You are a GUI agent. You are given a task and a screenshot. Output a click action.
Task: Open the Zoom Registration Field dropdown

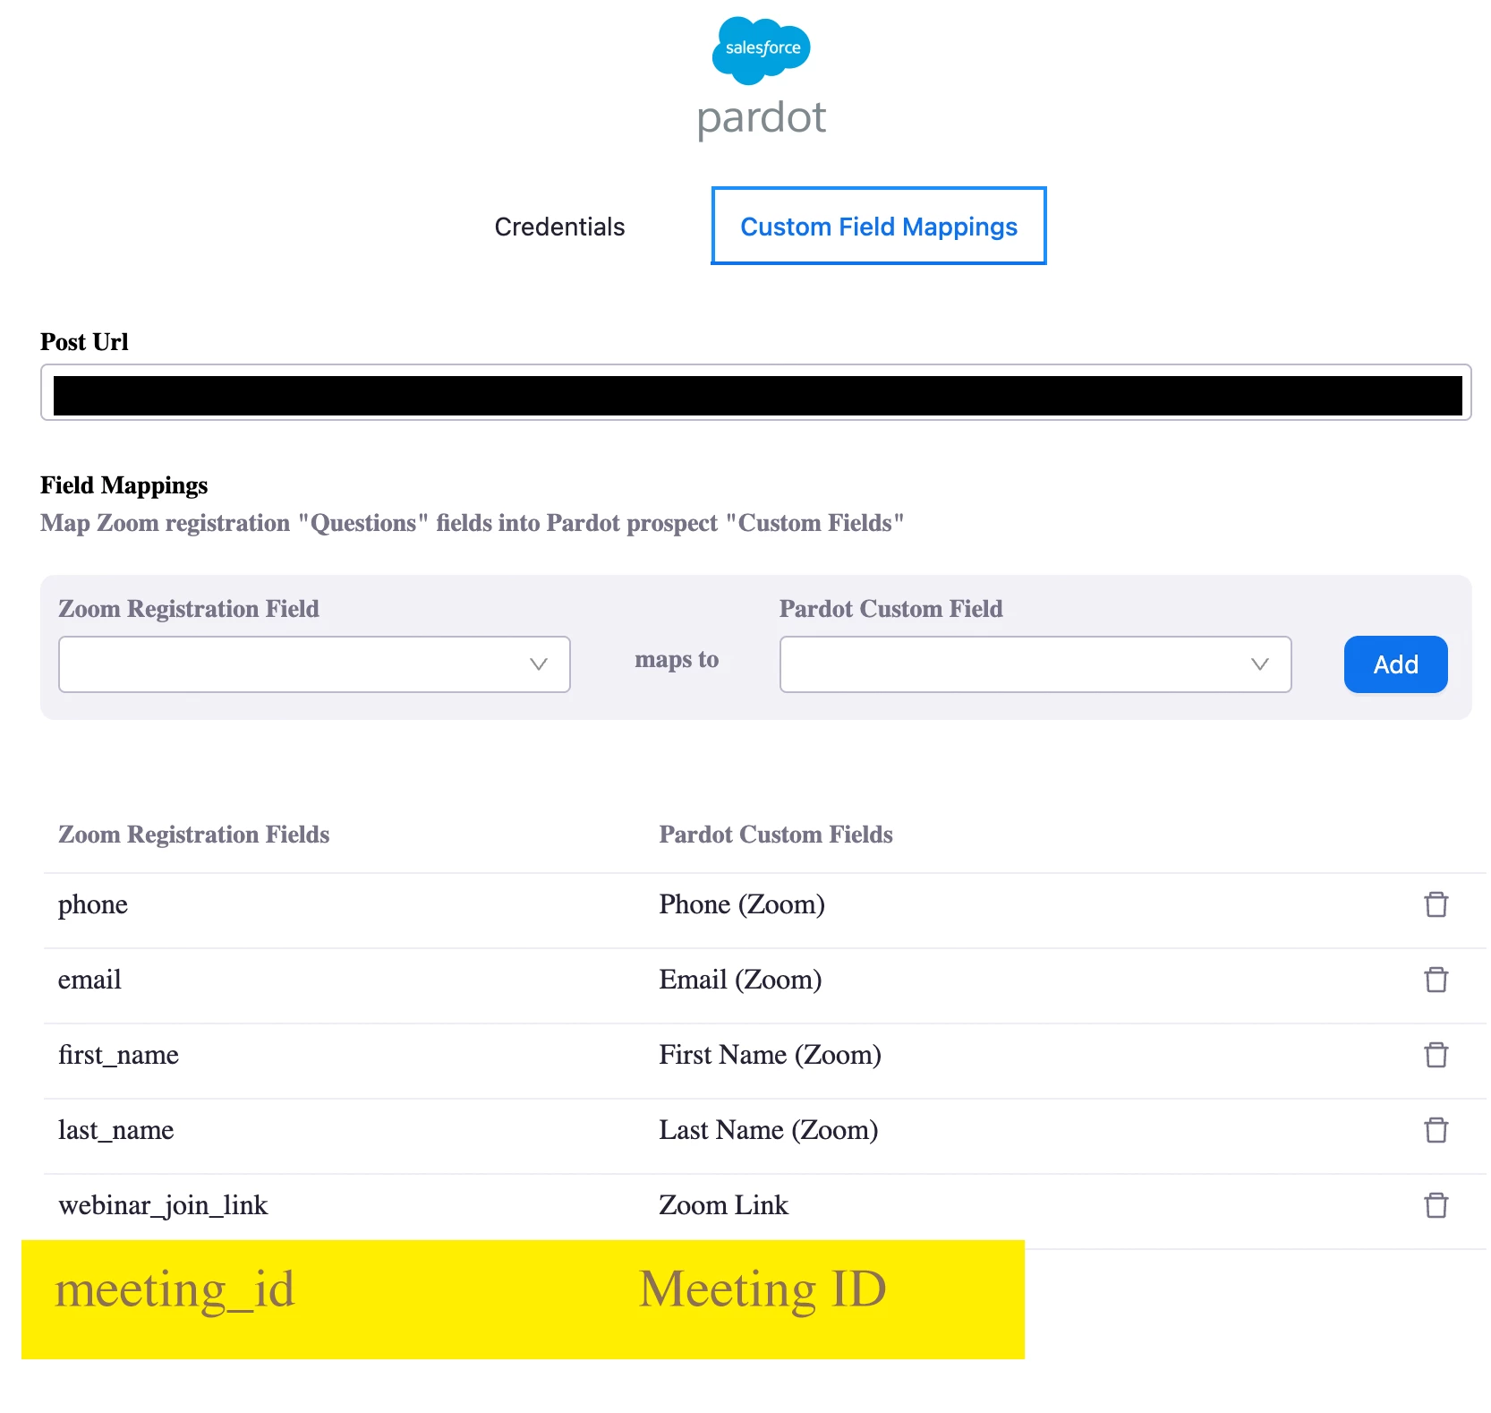[x=314, y=664]
